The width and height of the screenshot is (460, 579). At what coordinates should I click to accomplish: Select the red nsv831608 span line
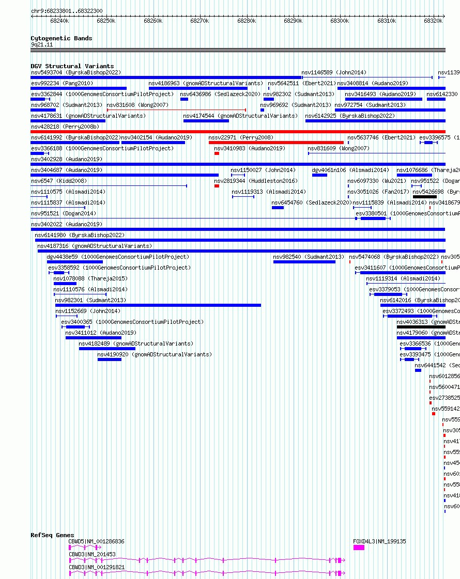click(x=177, y=110)
